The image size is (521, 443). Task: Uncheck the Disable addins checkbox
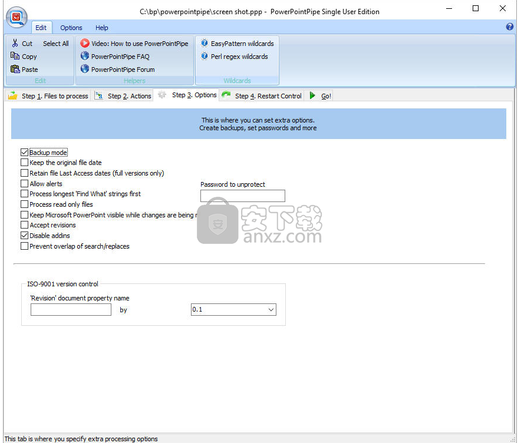24,236
